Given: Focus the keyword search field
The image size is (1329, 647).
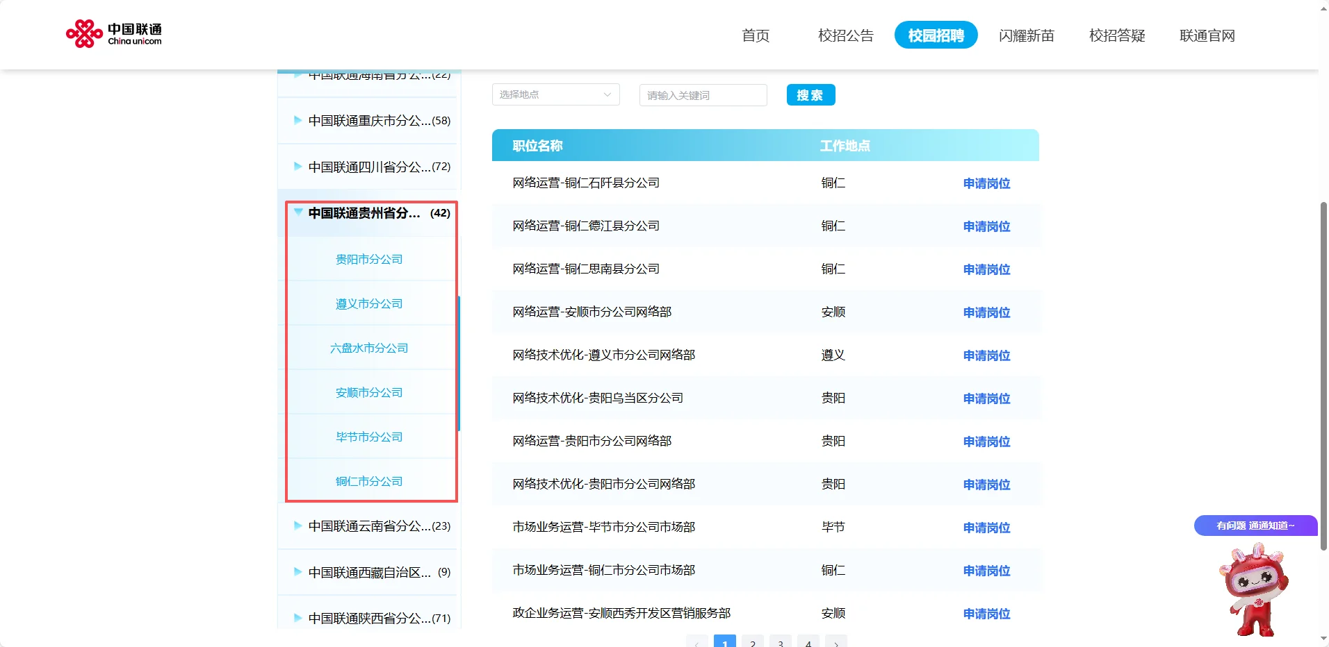Looking at the screenshot, I should [703, 95].
